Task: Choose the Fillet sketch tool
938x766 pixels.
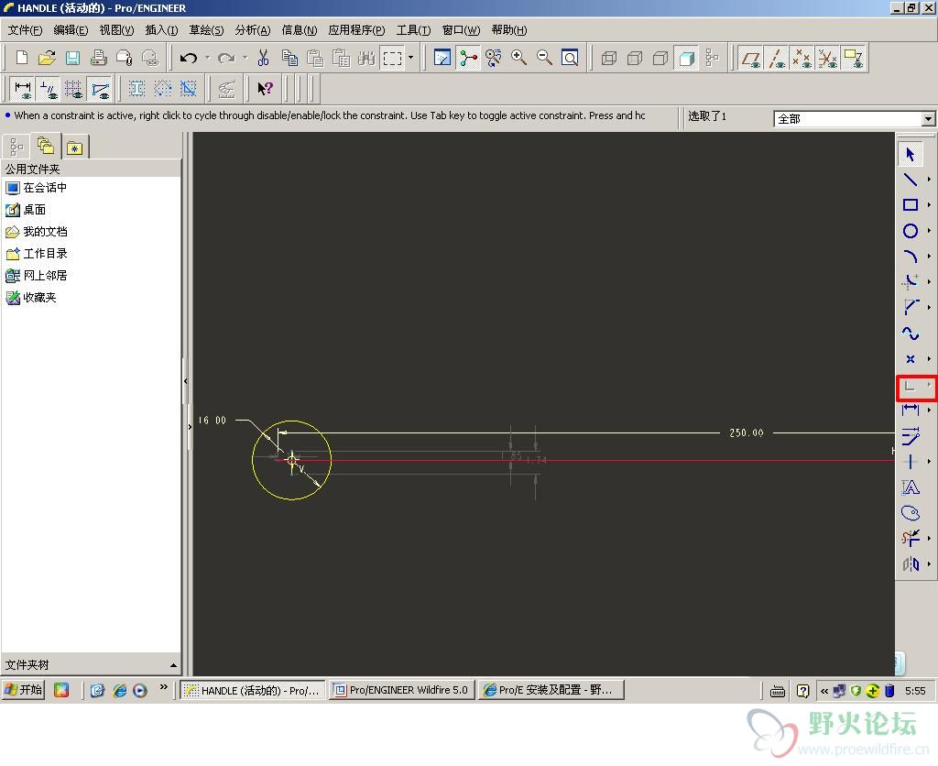Action: (x=911, y=282)
